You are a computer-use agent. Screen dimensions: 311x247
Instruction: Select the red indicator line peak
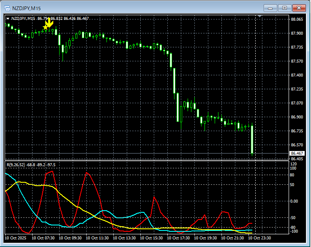point(52,172)
